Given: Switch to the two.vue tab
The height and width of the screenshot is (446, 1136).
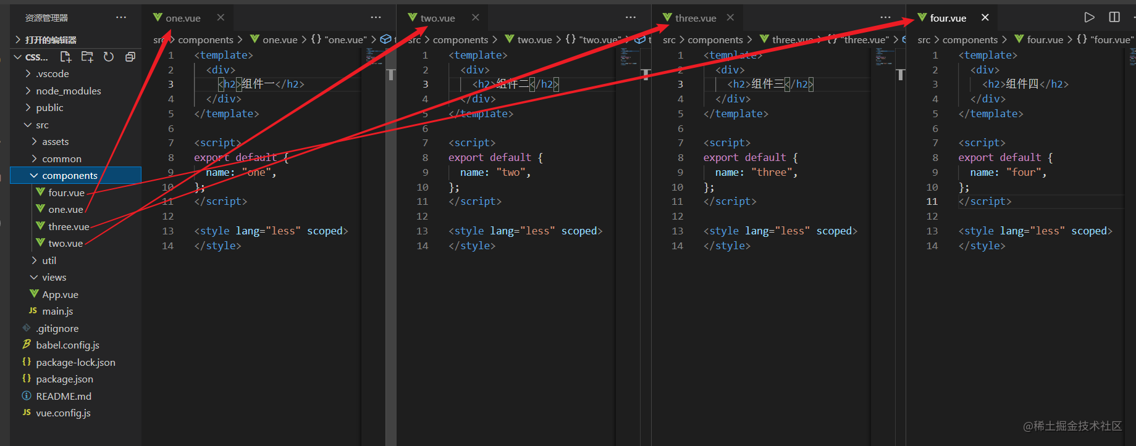Looking at the screenshot, I should [x=437, y=18].
